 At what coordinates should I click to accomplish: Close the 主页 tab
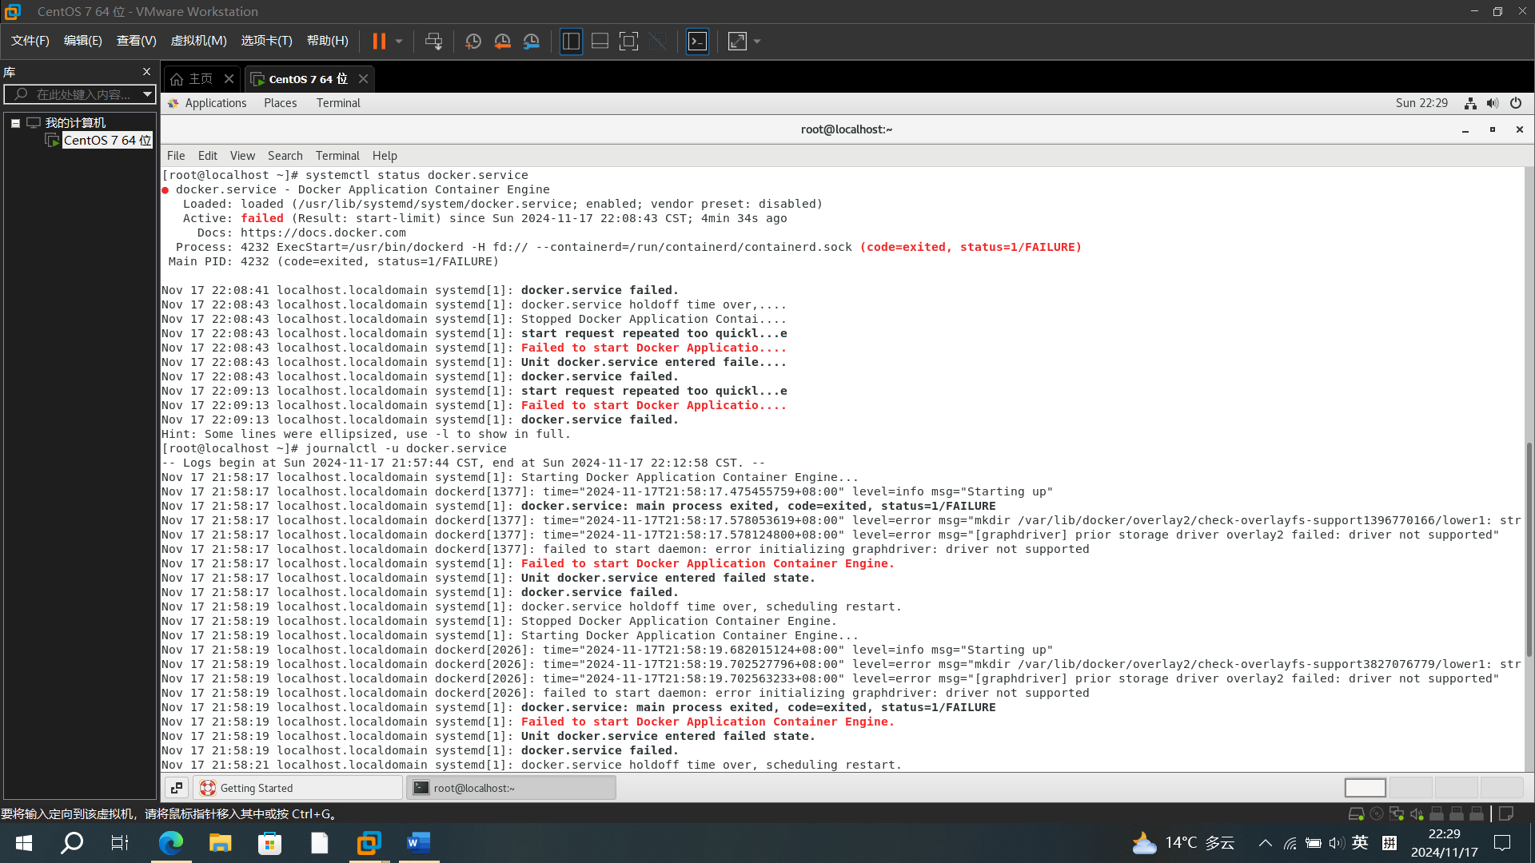(229, 78)
